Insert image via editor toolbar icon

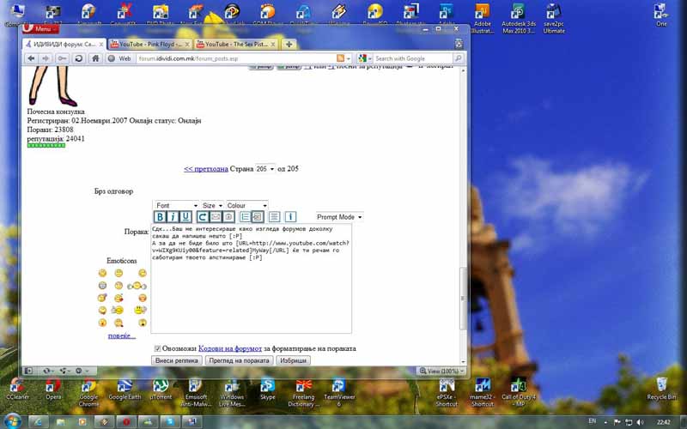(x=228, y=217)
